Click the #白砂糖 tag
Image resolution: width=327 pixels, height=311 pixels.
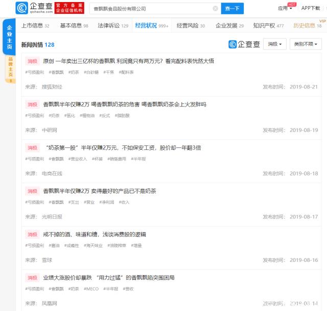click(x=91, y=72)
